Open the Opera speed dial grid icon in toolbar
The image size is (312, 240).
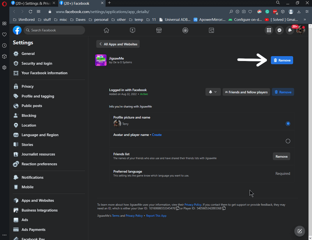pyautogui.click(x=39, y=12)
